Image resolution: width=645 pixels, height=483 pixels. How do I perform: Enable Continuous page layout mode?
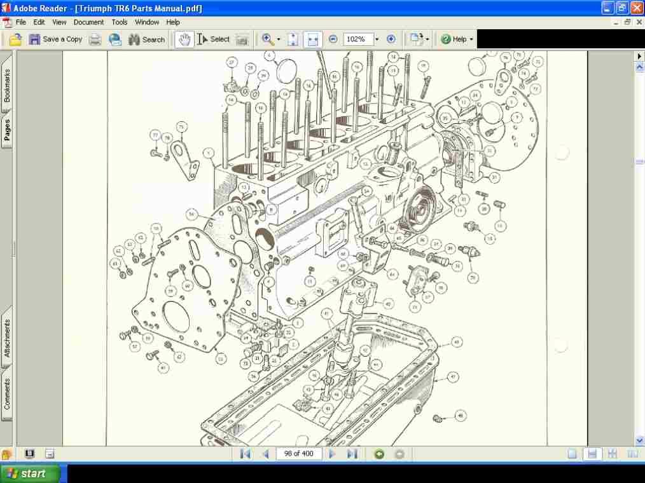[593, 454]
